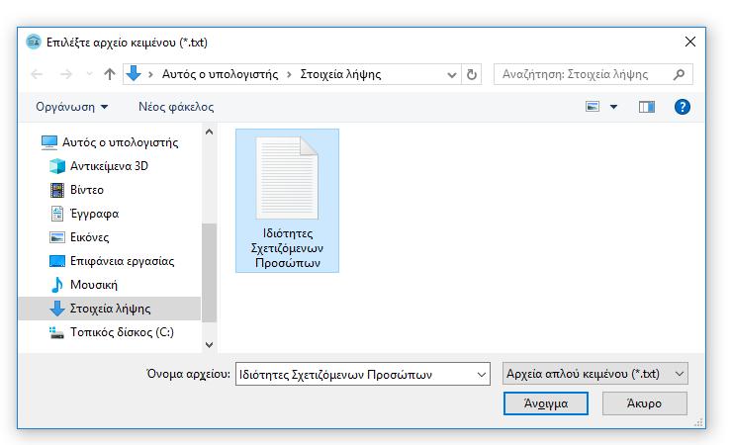The height and width of the screenshot is (445, 731).
Task: Click the magnifier search icon
Action: click(x=680, y=74)
